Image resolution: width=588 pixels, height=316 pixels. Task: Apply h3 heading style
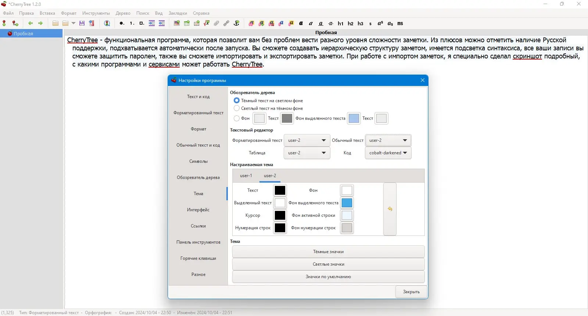(x=361, y=23)
